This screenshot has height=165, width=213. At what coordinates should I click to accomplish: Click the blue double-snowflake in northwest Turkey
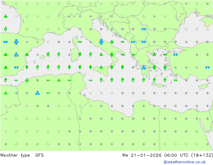[x=175, y=55]
